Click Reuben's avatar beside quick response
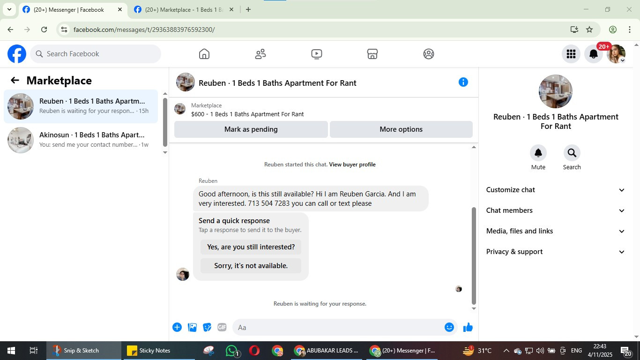 tap(183, 274)
